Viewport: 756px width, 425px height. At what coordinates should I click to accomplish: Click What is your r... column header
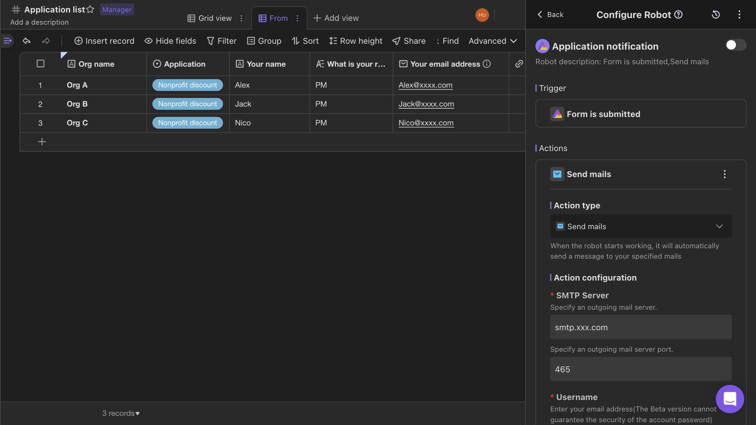coord(351,64)
